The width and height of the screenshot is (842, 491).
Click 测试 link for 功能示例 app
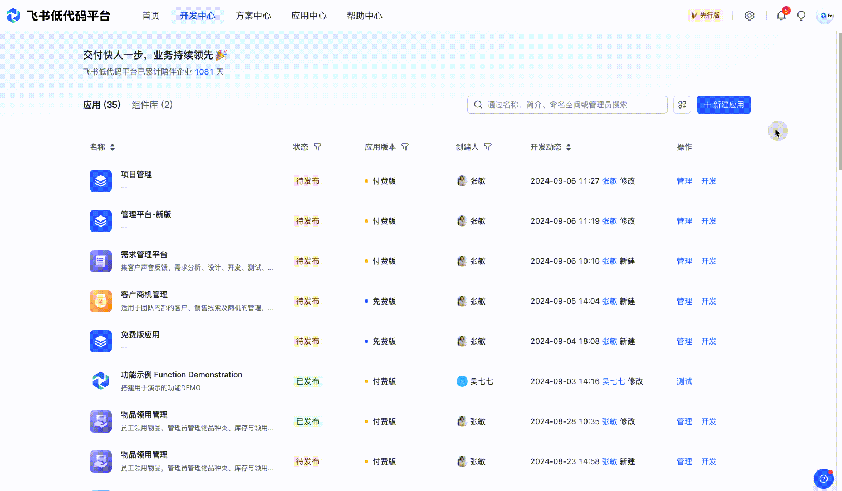pyautogui.click(x=684, y=381)
